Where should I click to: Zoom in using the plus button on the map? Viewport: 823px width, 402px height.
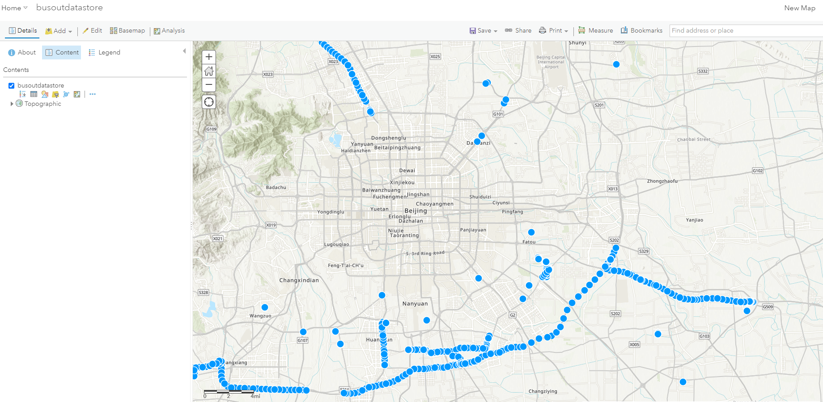pos(208,57)
